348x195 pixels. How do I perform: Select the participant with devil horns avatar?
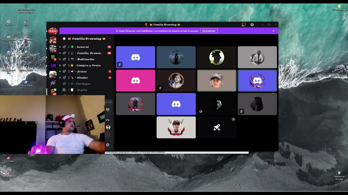pyautogui.click(x=176, y=127)
